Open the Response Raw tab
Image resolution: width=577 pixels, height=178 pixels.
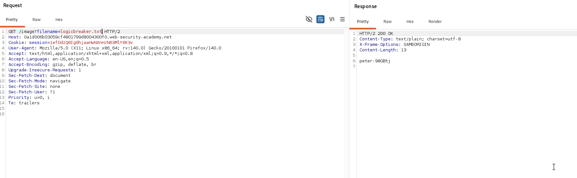[x=387, y=22]
